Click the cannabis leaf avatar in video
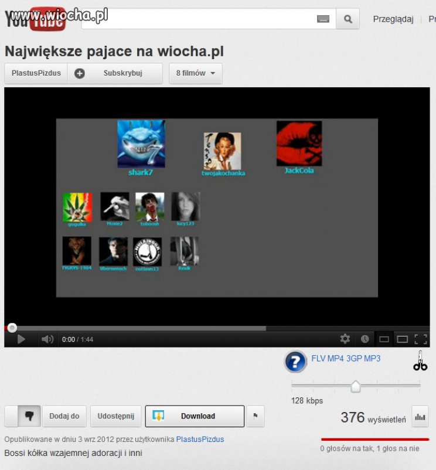 tap(77, 207)
